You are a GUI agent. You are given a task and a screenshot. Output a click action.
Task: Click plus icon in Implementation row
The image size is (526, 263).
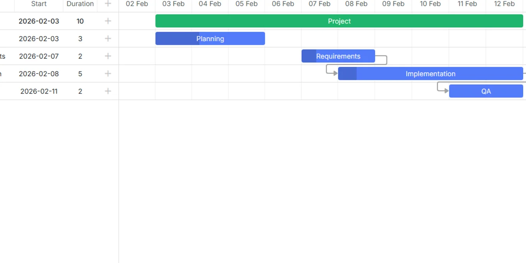(108, 74)
